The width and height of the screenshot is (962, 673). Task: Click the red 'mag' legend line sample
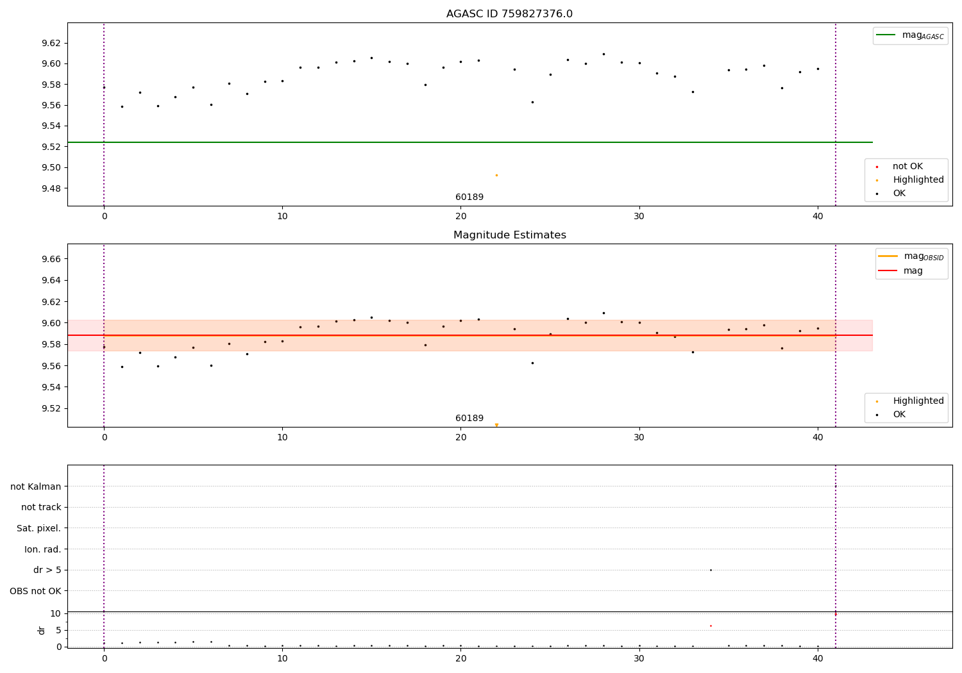pos(888,270)
